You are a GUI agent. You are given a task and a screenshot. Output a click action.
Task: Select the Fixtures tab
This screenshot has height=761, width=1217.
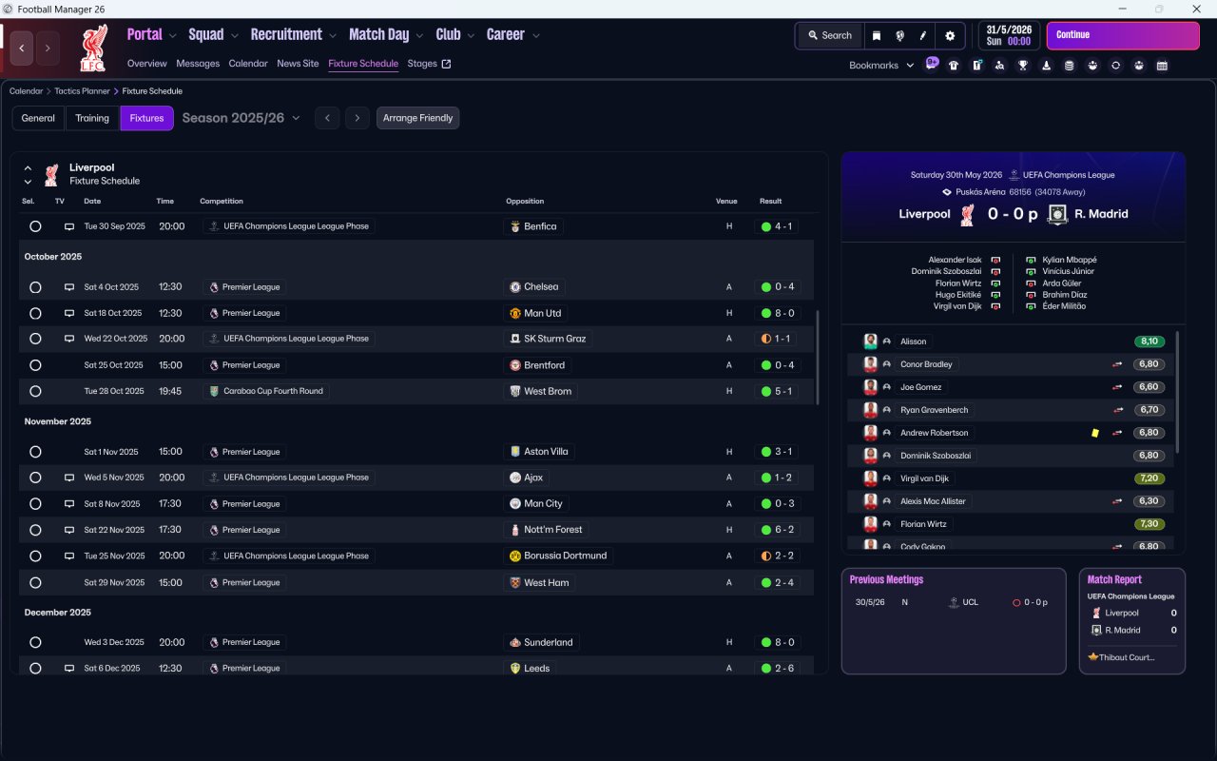146,118
